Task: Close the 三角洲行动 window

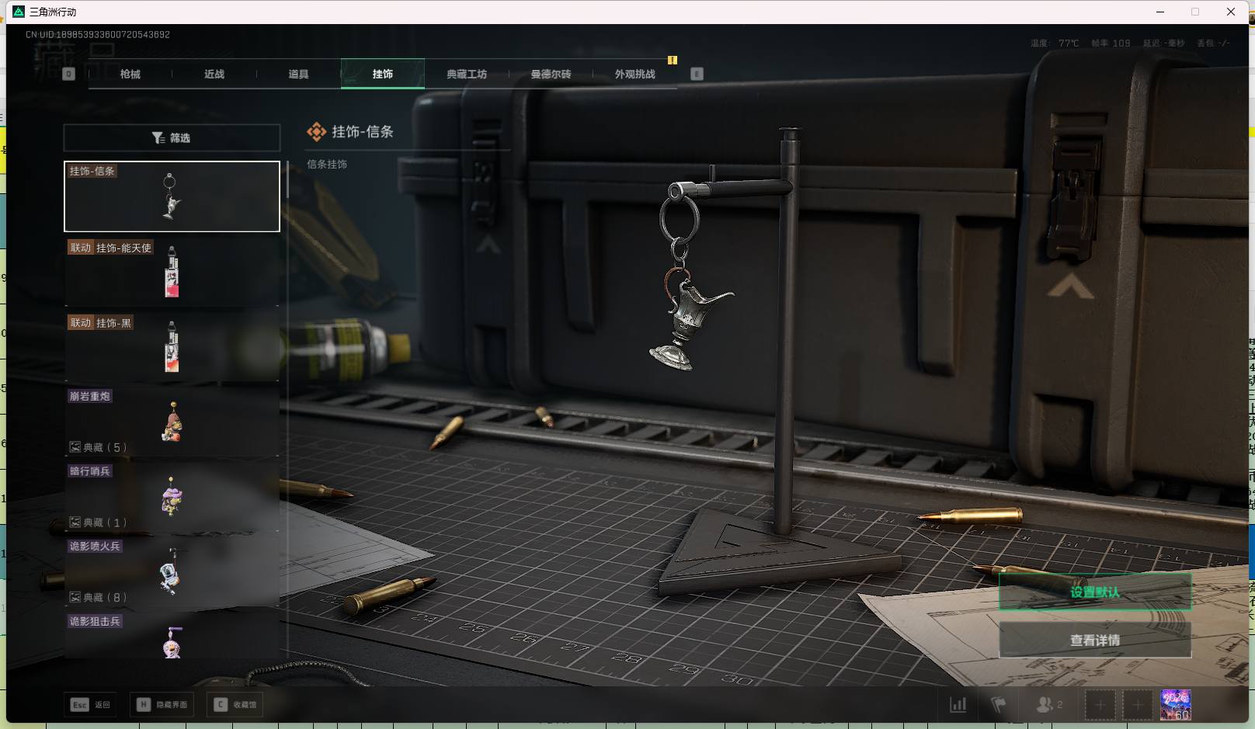Action: [x=1231, y=12]
